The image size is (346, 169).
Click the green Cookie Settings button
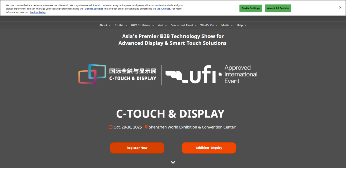click(250, 8)
